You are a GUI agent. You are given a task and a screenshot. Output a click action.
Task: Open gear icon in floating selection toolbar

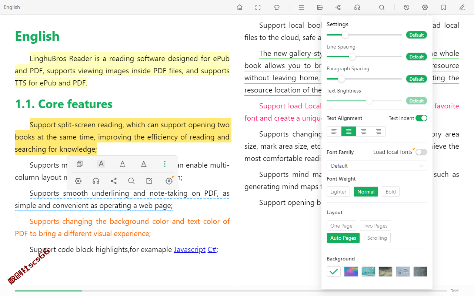(78, 181)
